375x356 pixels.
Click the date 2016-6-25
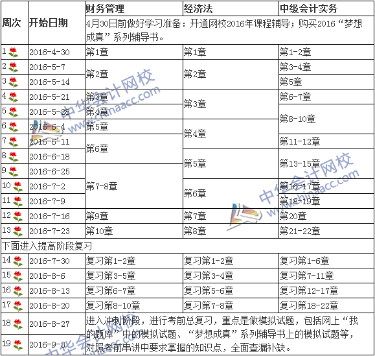(x=49, y=172)
